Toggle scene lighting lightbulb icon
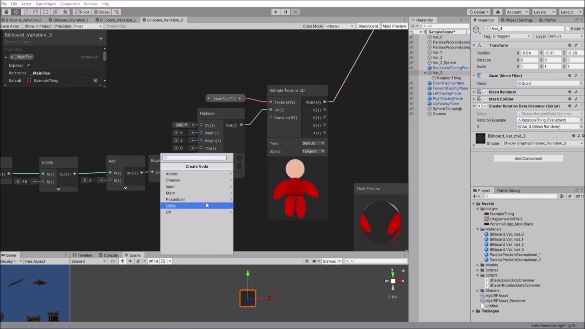 point(122,261)
